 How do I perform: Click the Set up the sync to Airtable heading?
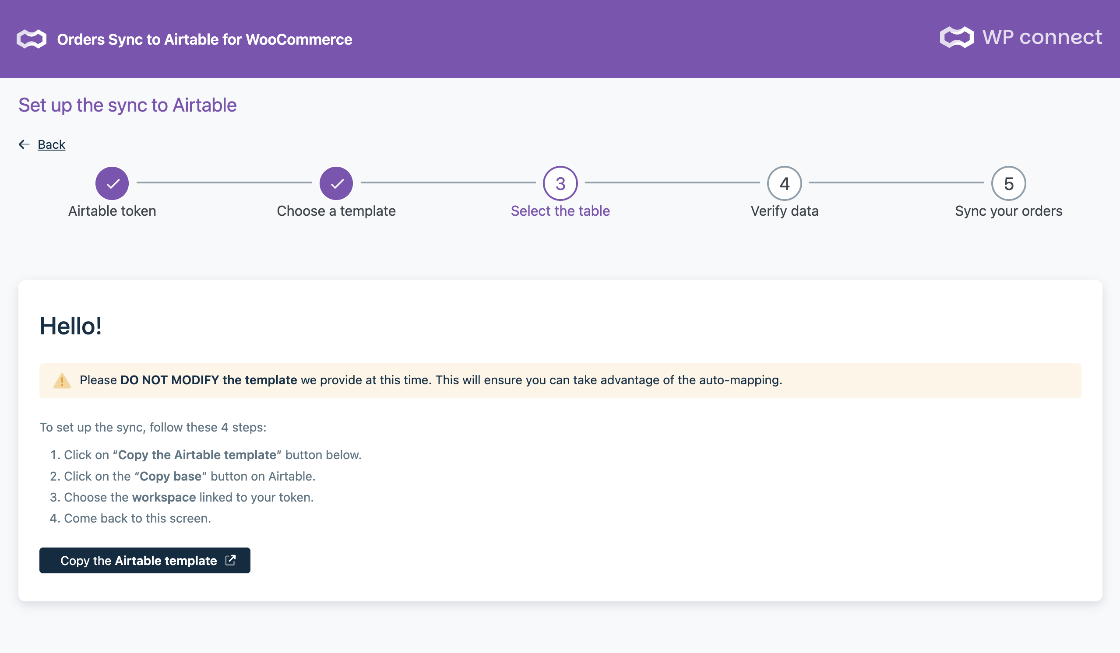127,105
